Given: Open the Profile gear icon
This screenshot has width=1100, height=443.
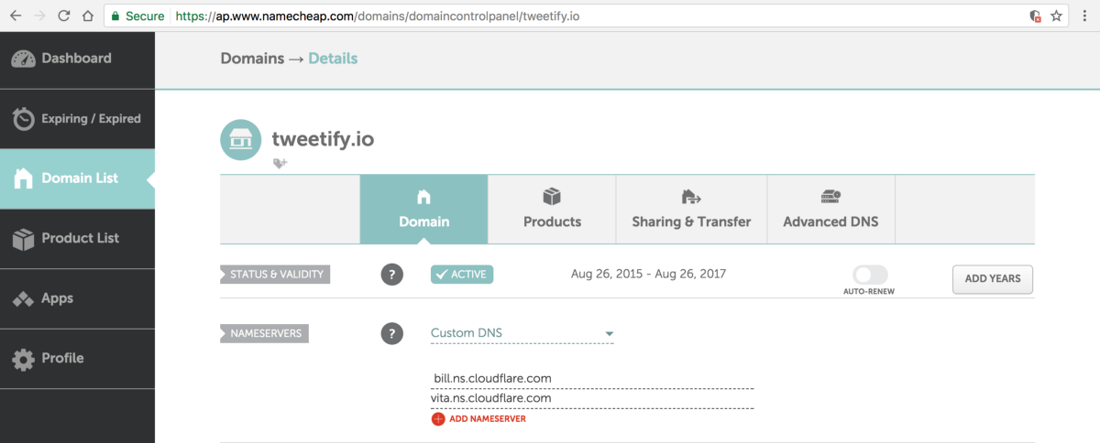Looking at the screenshot, I should pos(24,359).
